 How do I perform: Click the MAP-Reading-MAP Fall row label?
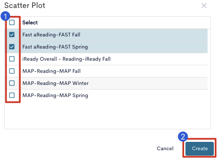coord(51,71)
